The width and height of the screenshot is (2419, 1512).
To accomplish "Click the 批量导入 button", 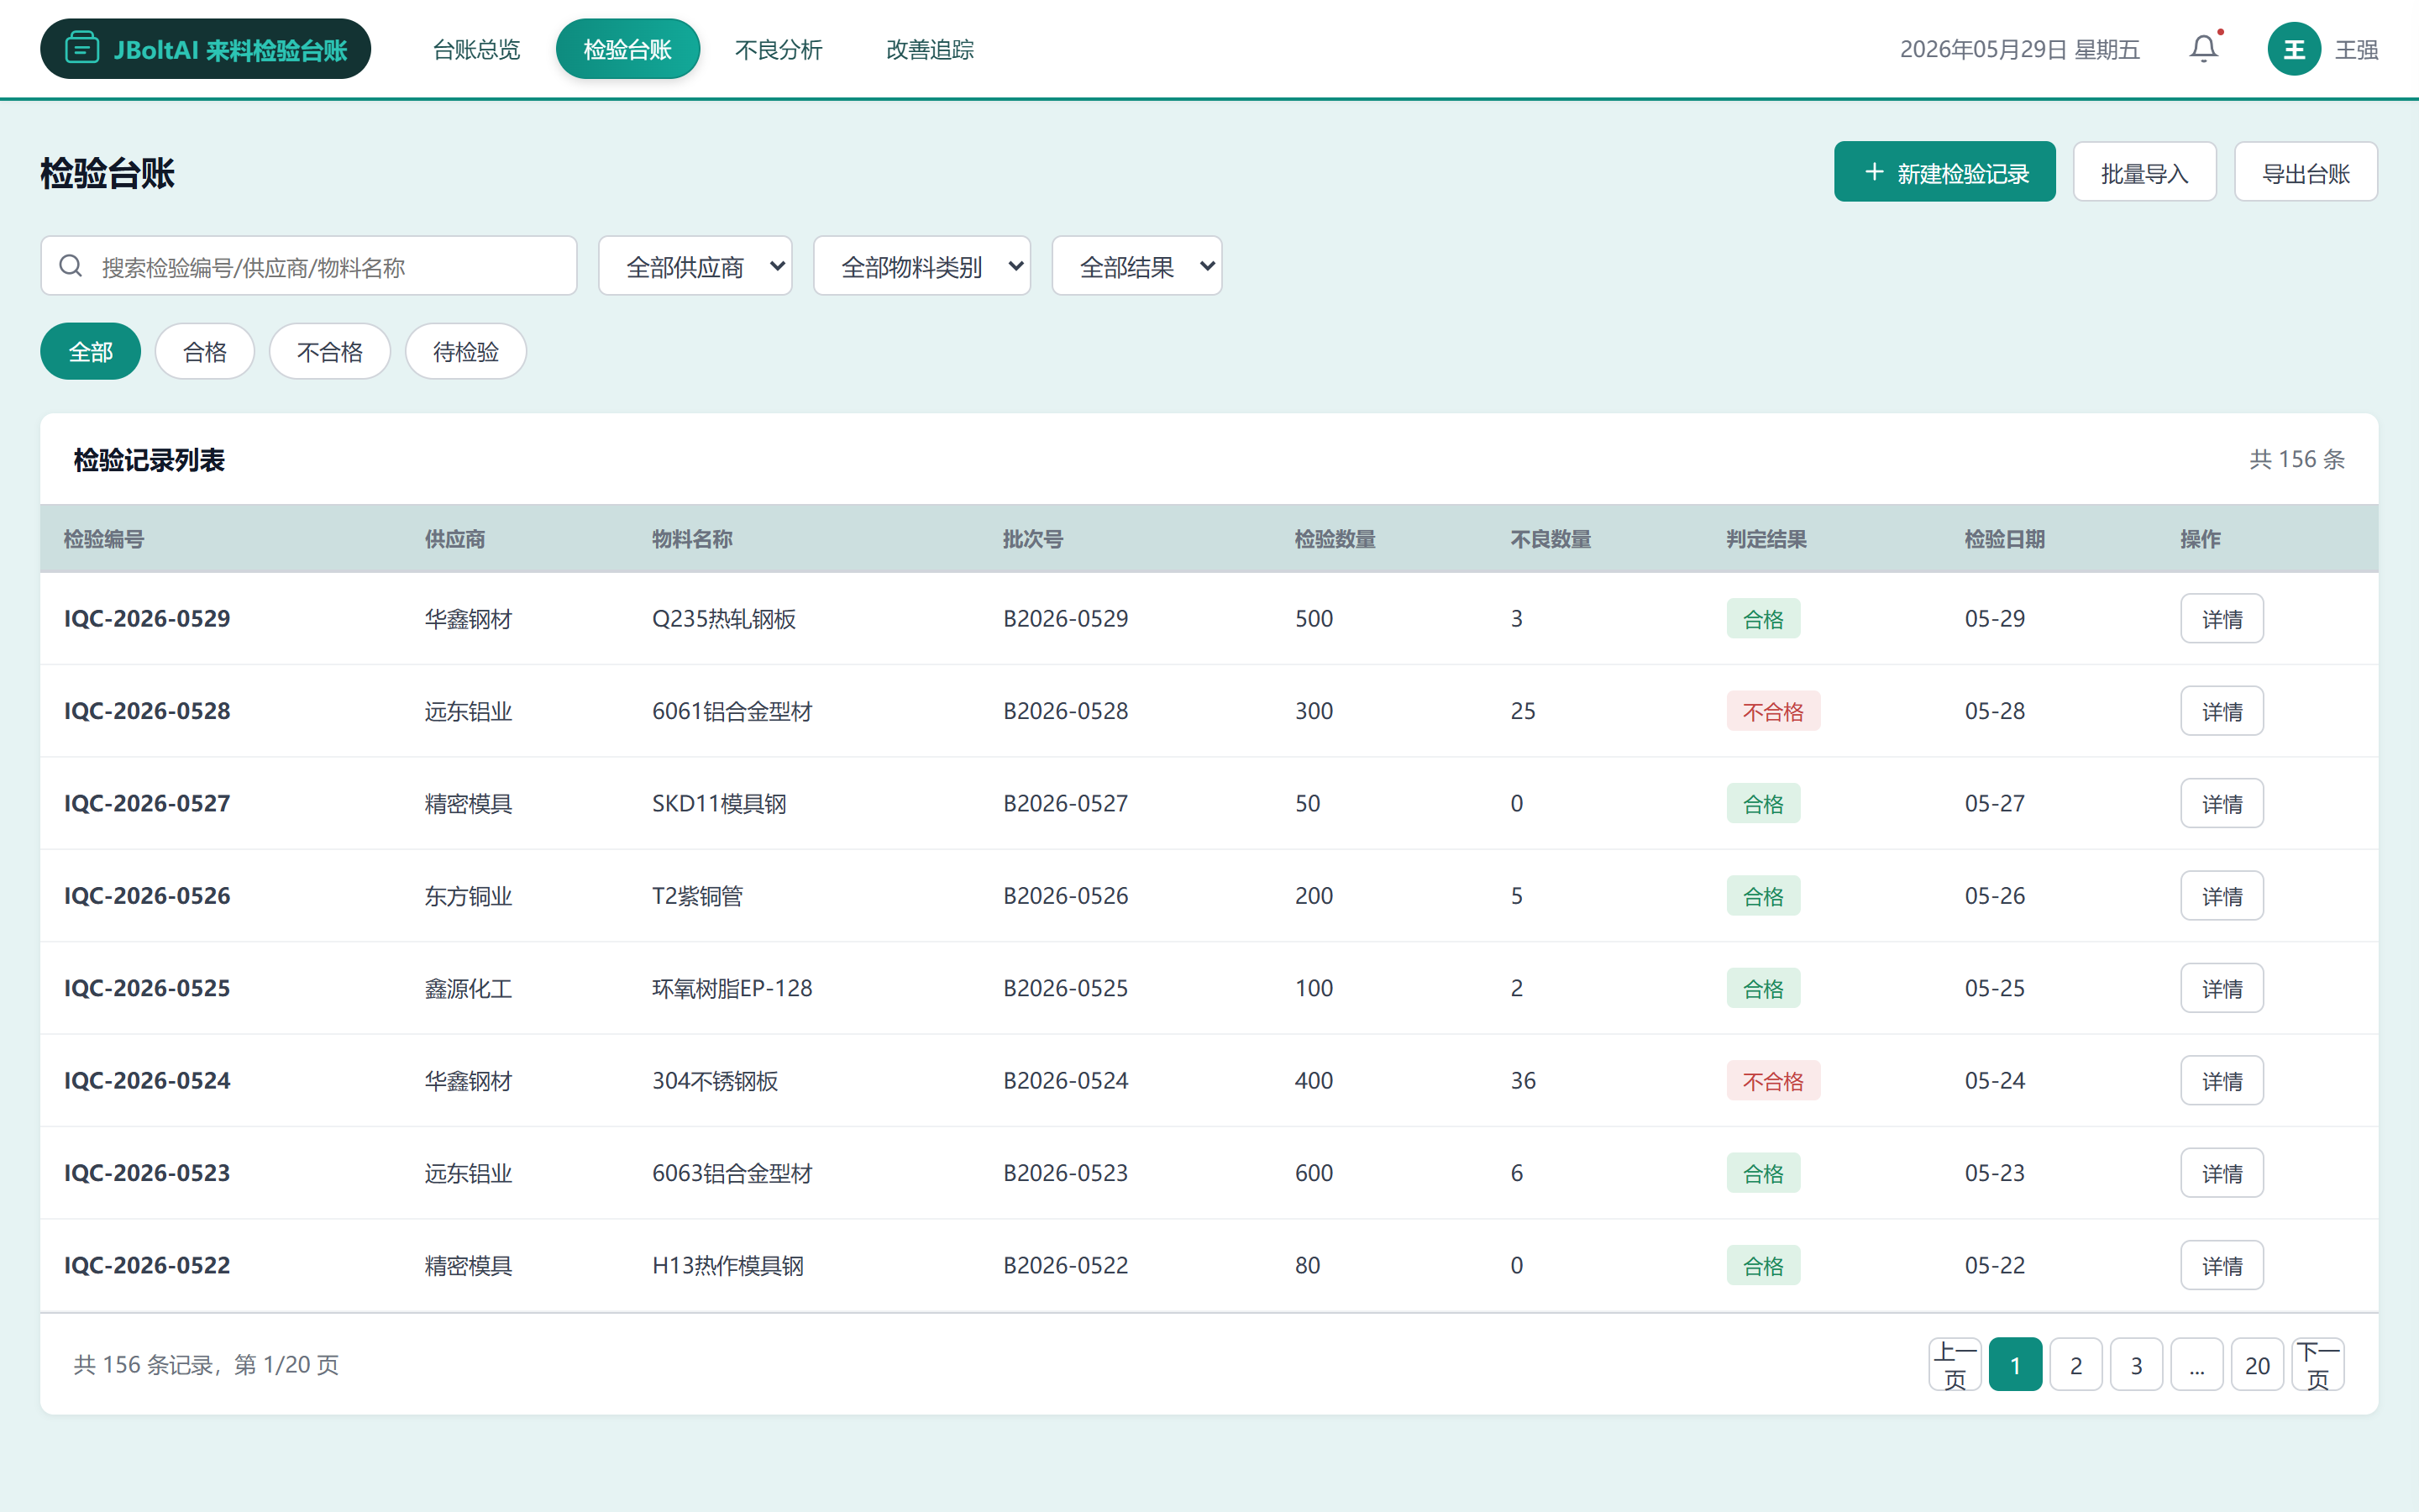I will click(x=2145, y=172).
